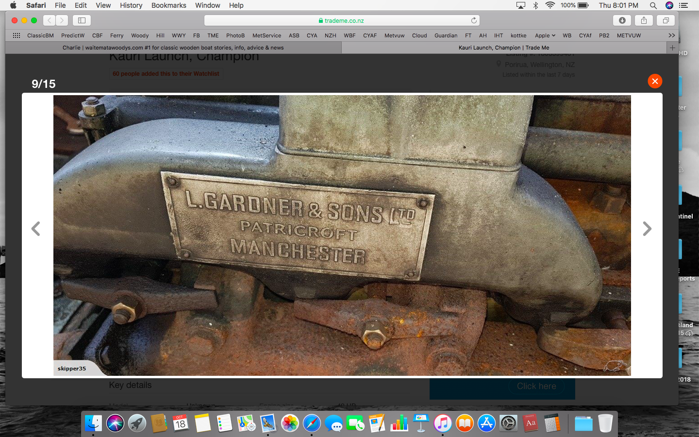The width and height of the screenshot is (699, 437).
Task: Reload the trademe.co.nz page
Action: click(474, 20)
